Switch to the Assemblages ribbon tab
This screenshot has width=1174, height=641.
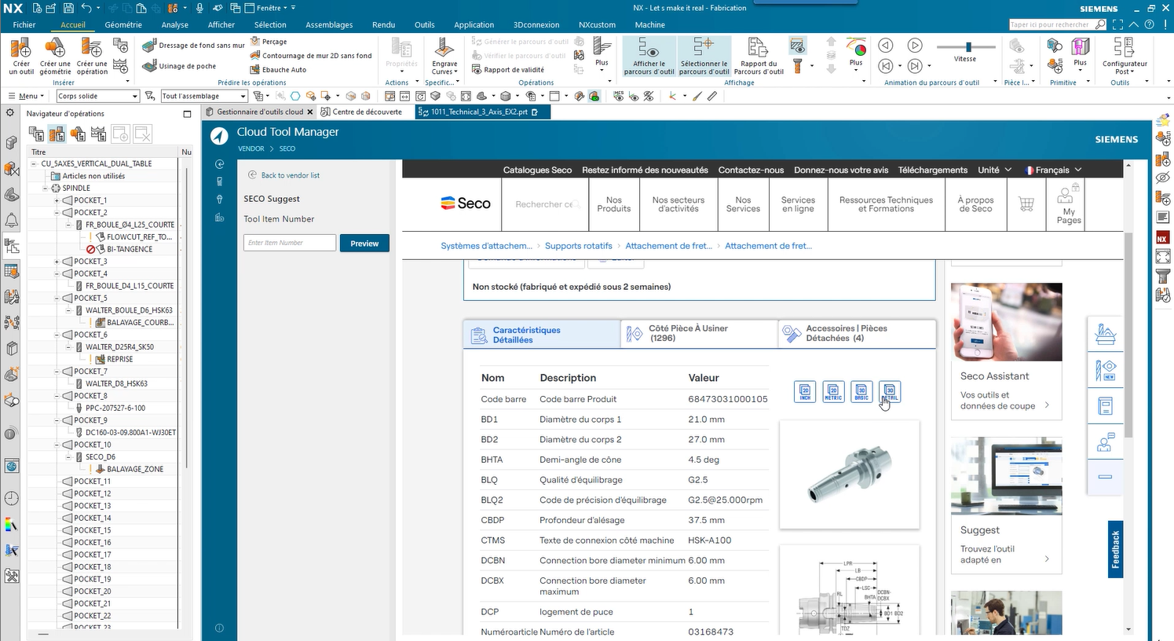tap(329, 24)
